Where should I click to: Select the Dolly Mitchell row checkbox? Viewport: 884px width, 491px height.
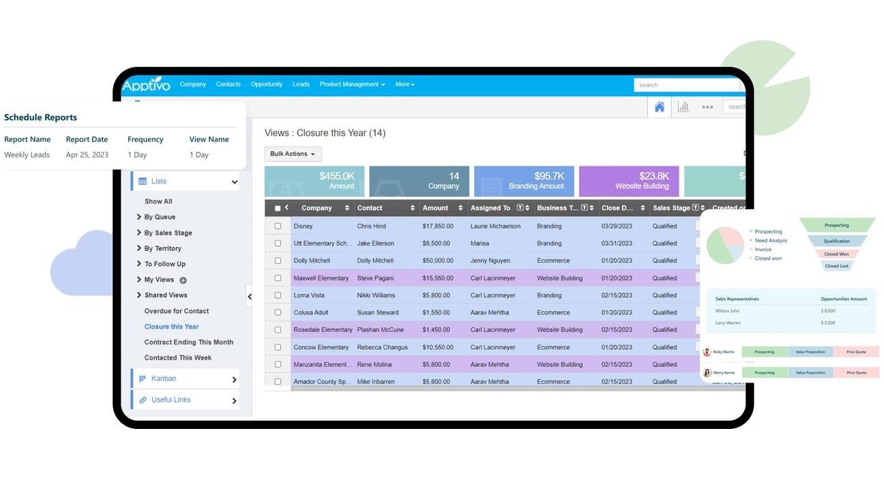pyautogui.click(x=278, y=261)
